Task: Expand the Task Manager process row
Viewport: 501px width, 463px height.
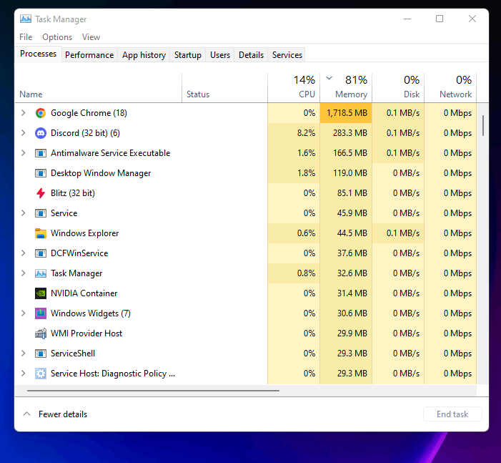Action: tap(24, 273)
